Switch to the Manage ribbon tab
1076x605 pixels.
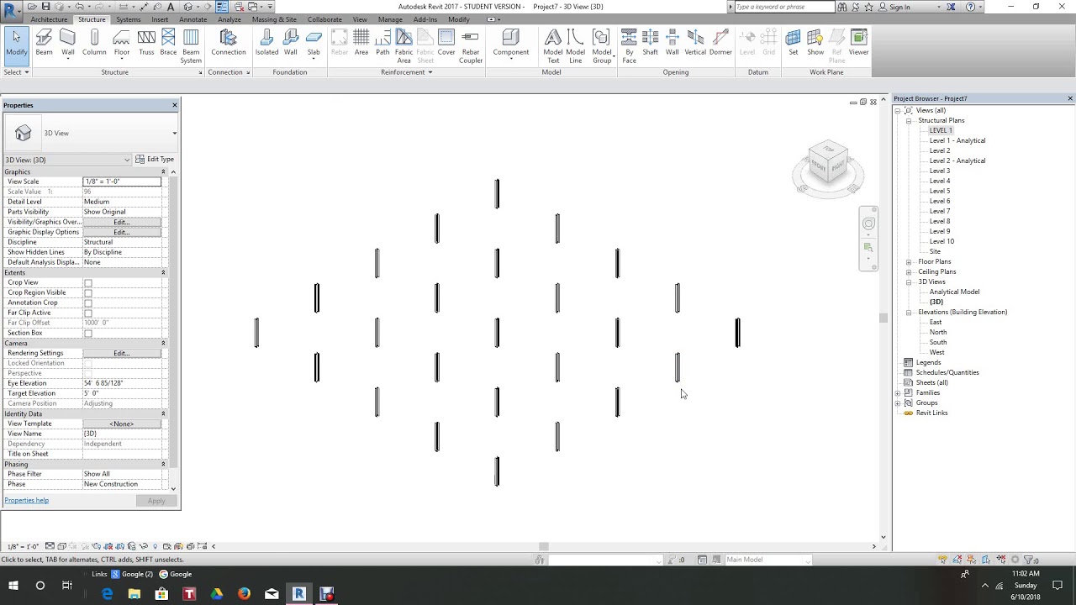point(390,19)
